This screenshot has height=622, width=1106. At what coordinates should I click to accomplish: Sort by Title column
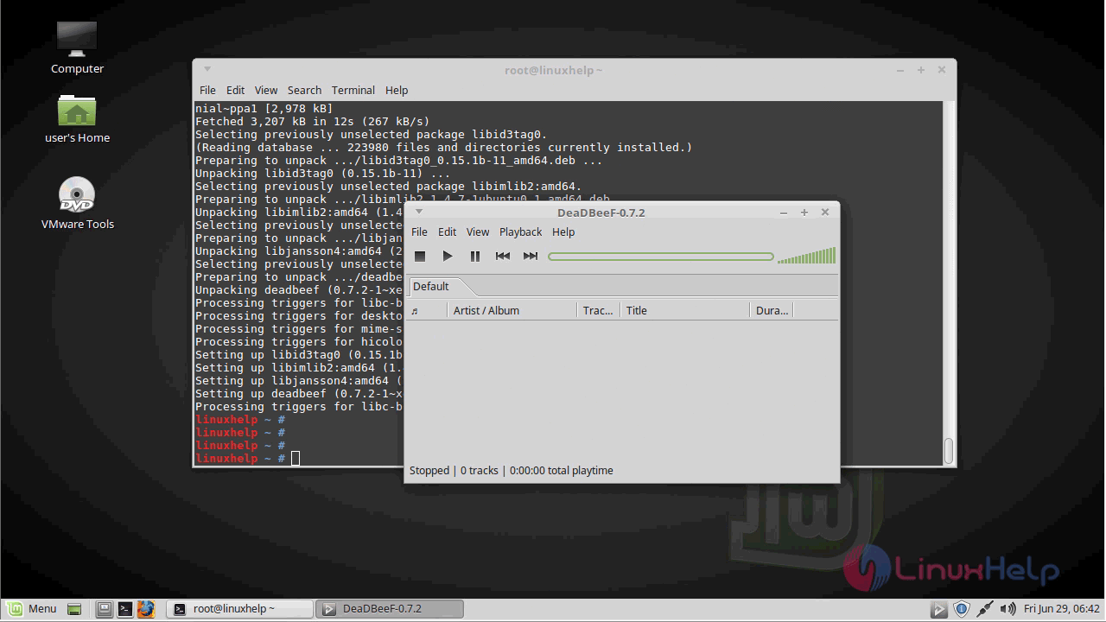click(x=685, y=310)
